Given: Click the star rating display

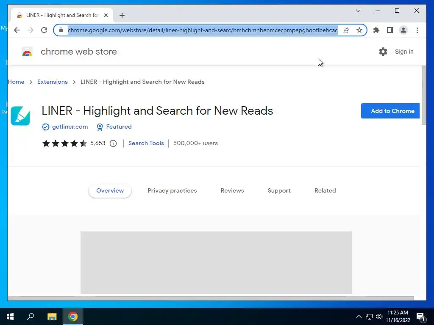Looking at the screenshot, I should tap(64, 143).
